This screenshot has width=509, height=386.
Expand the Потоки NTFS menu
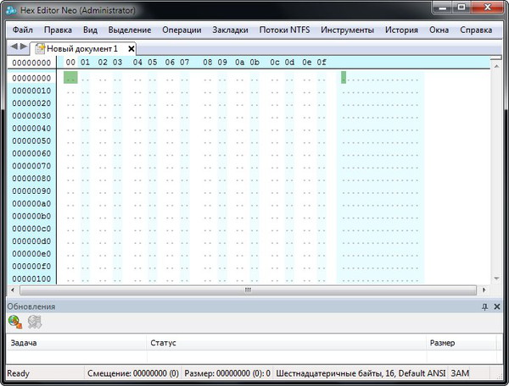pyautogui.click(x=285, y=30)
